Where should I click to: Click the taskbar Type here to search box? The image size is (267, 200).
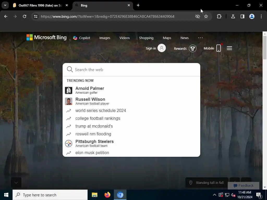click(x=50, y=195)
